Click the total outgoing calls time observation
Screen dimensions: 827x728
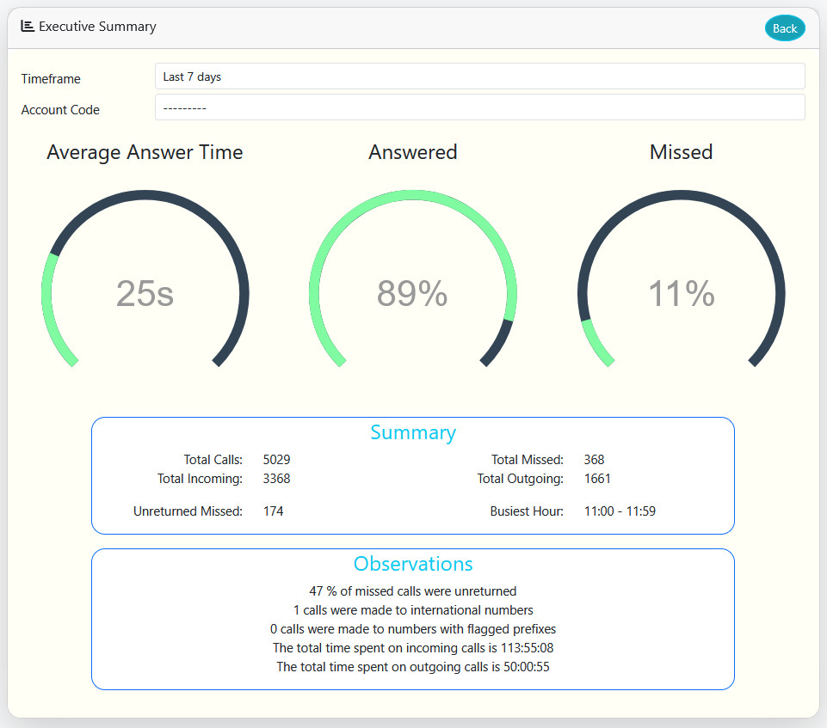[413, 667]
